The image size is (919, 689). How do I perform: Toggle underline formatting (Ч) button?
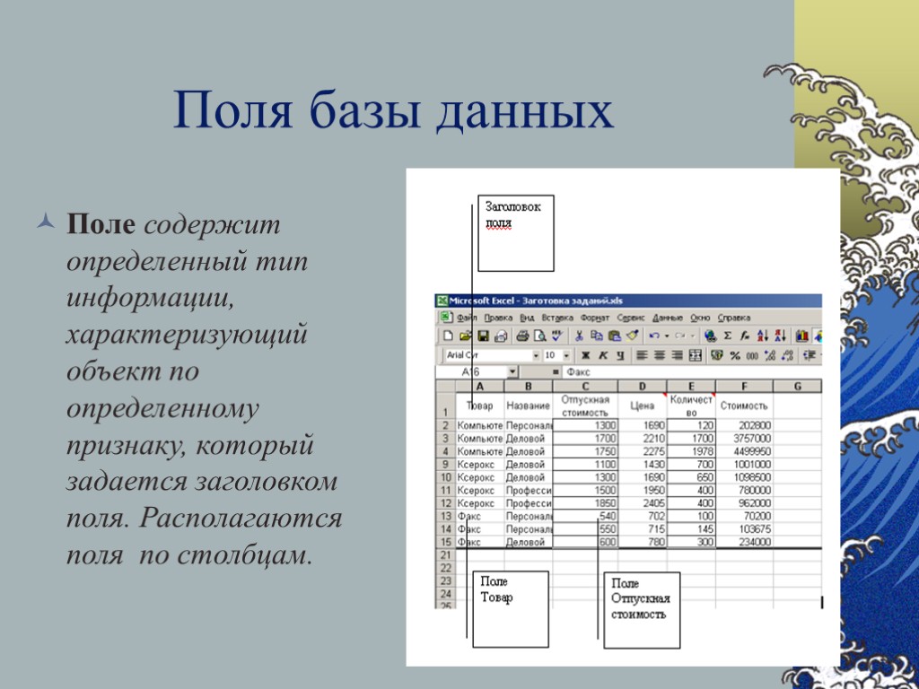pyautogui.click(x=620, y=355)
